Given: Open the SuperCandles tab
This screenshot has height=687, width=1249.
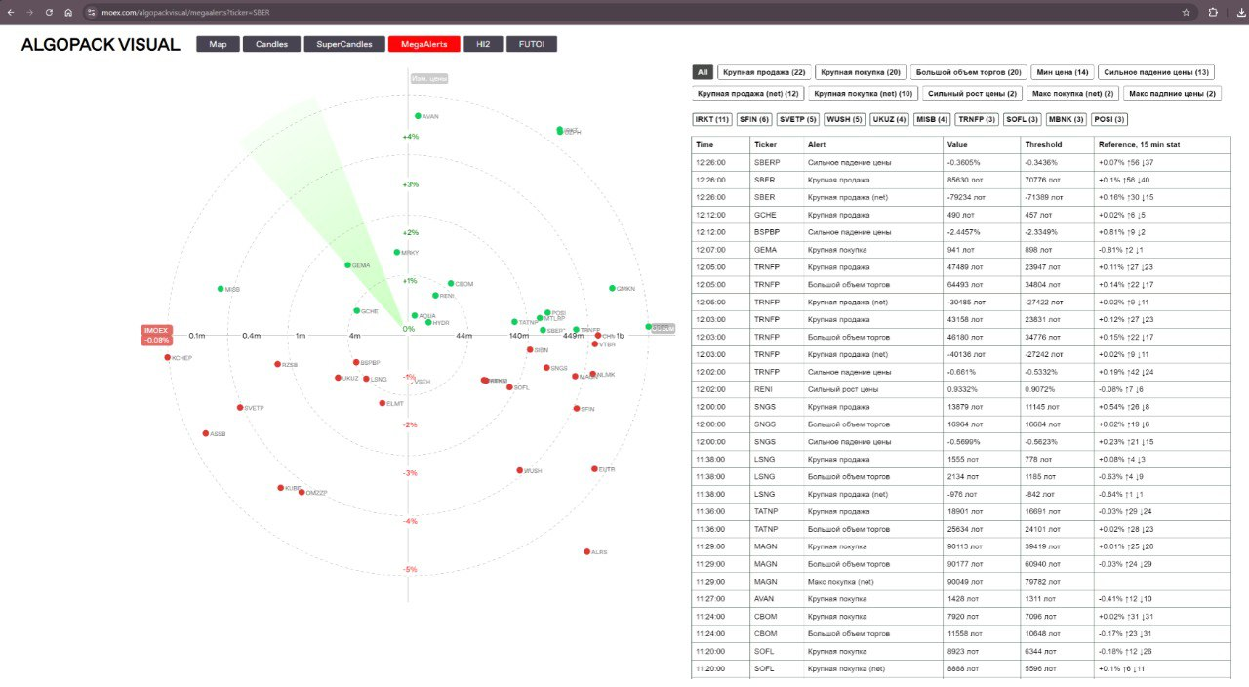Looking at the screenshot, I should pyautogui.click(x=343, y=44).
